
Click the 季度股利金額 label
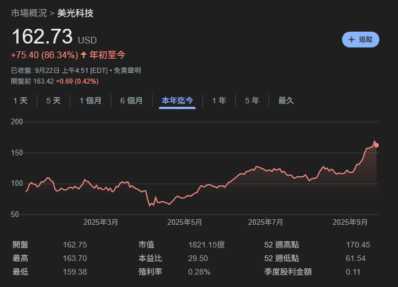point(288,272)
